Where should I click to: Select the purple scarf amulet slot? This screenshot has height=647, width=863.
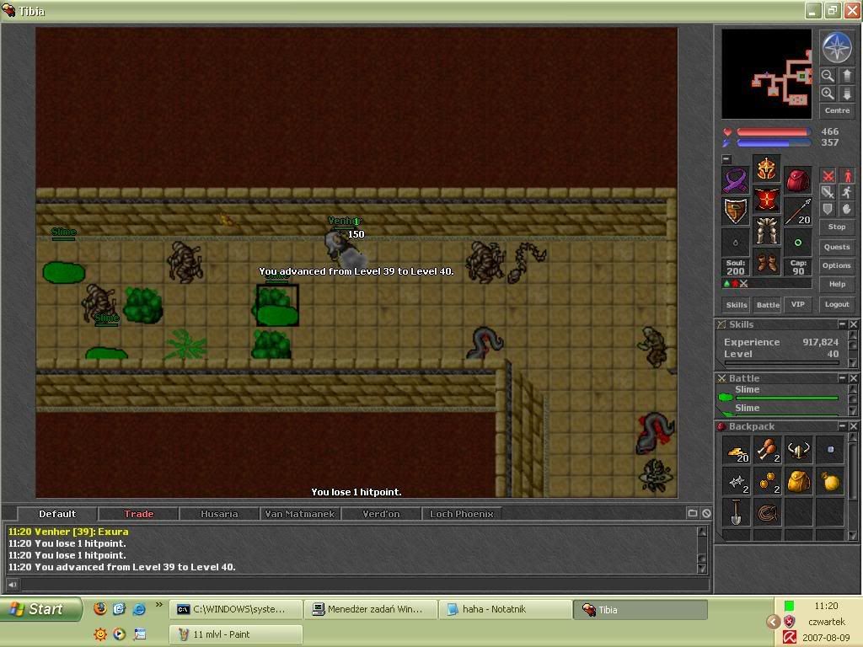pos(735,180)
